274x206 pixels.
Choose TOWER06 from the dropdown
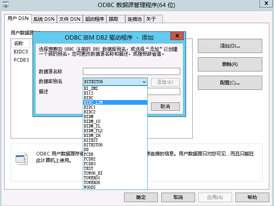[115, 183]
